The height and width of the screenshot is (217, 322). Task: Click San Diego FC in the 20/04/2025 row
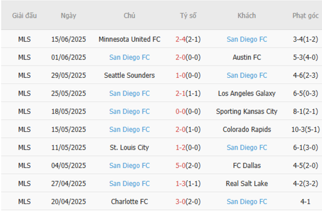point(247,202)
